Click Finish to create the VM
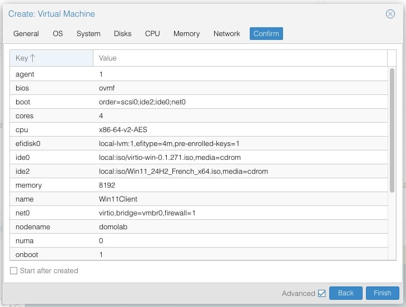 click(382, 293)
